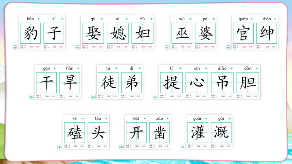Click 分步 stroke button under 婆
The image size is (292, 164).
click(x=213, y=47)
